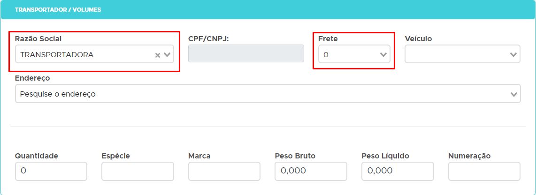Focus the Quantidade input field

51,171
